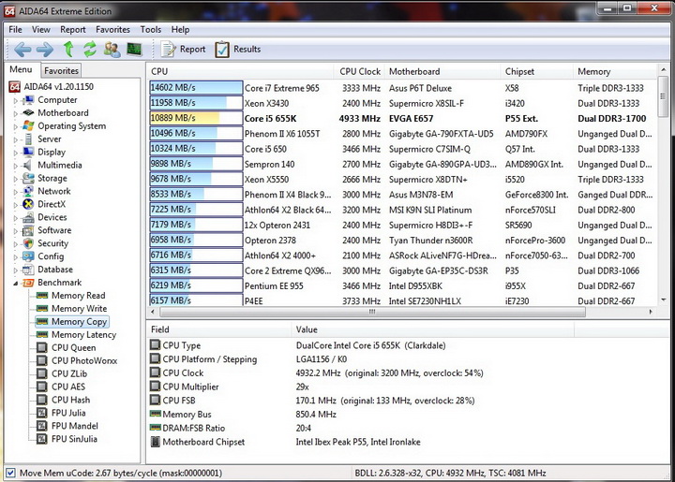This screenshot has width=675, height=482.
Task: Expand the Software tree node arrow
Action: click(16, 231)
